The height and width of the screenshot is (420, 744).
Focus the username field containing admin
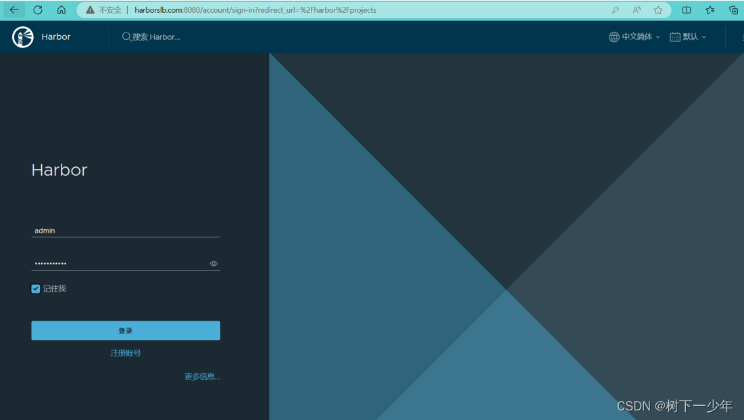pyautogui.click(x=126, y=231)
